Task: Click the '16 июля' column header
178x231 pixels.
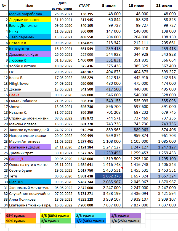Action: tap(136, 6)
